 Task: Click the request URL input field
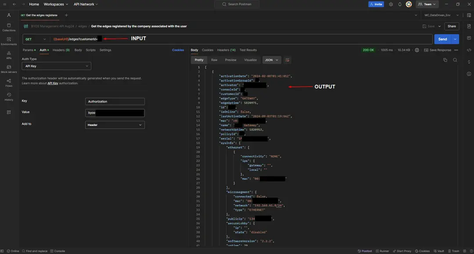click(x=241, y=39)
